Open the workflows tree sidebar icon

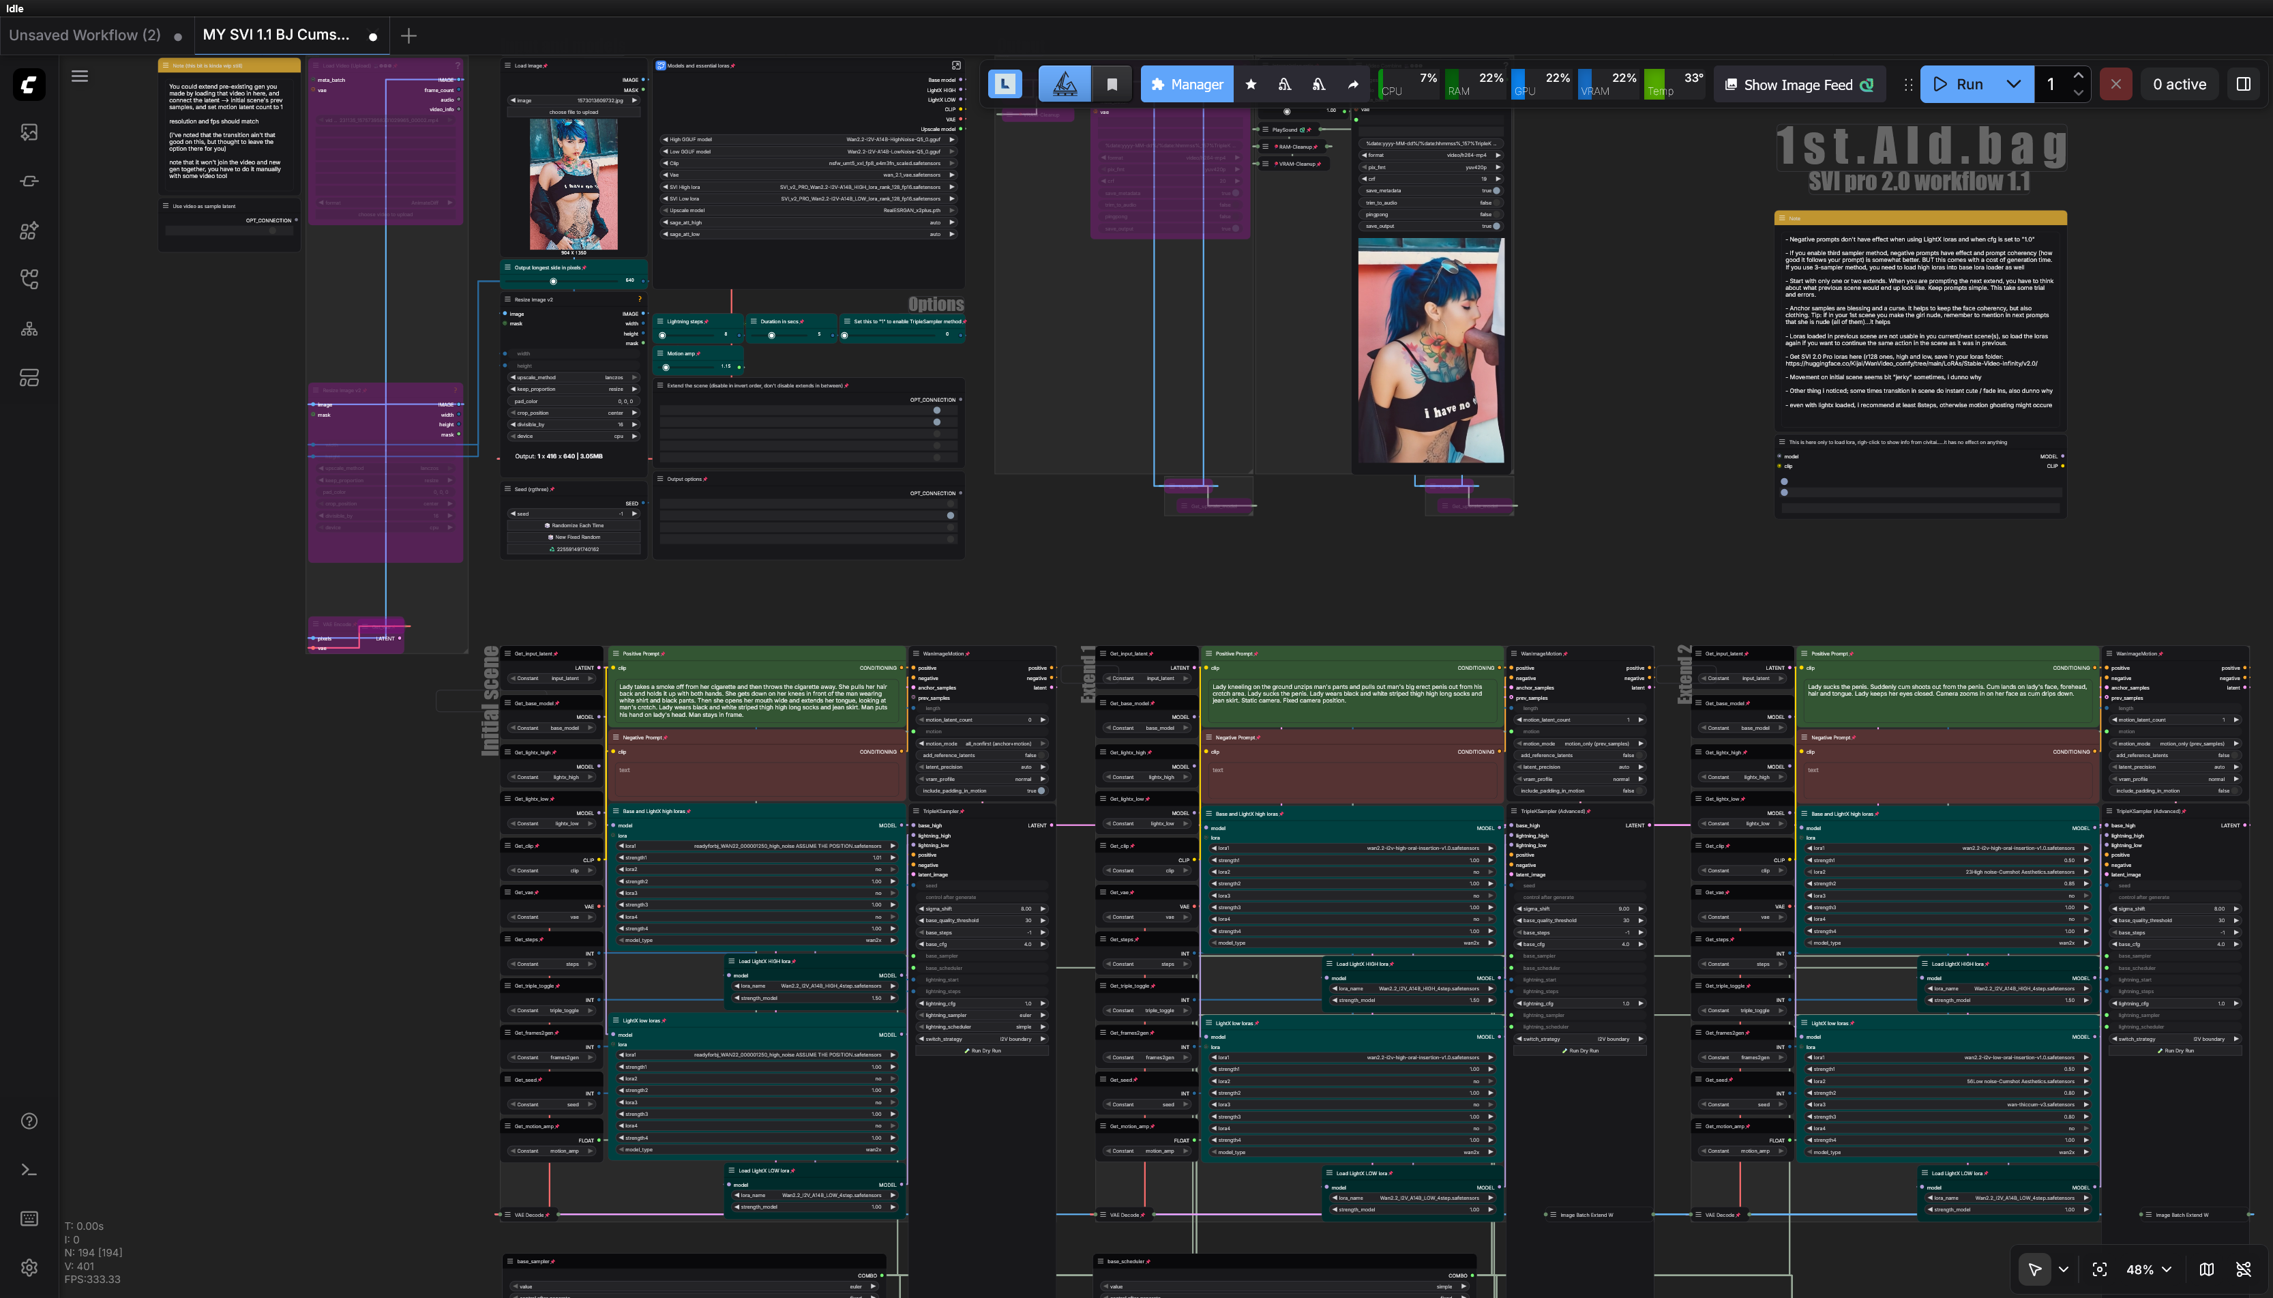tap(29, 280)
